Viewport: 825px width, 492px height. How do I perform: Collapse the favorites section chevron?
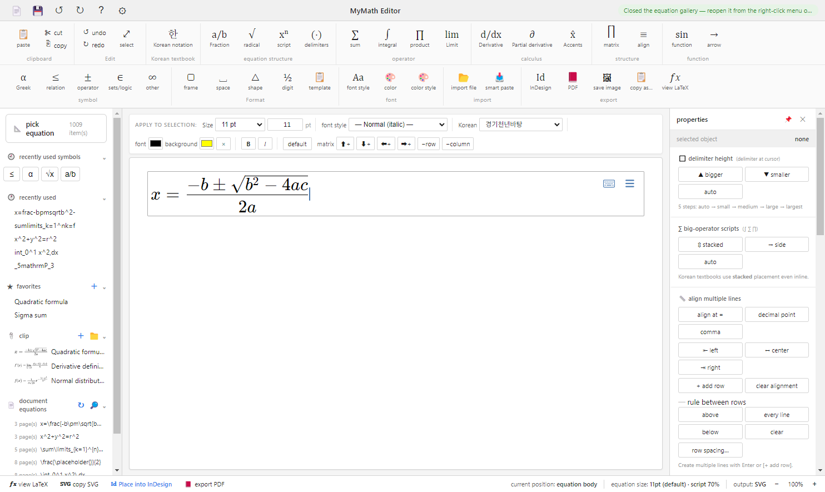(104, 287)
